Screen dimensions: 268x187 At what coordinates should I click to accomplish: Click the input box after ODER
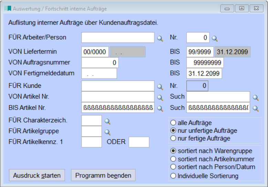[x=139, y=142]
